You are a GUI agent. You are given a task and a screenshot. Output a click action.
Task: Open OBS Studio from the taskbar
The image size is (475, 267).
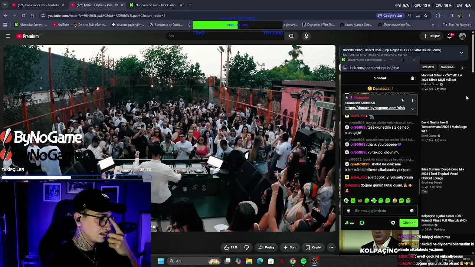[314, 261]
